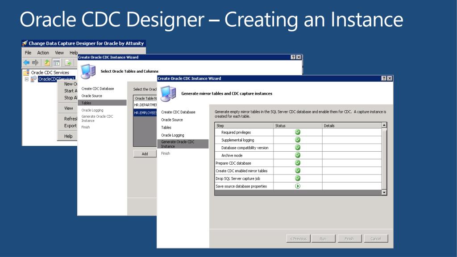Image resolution: width=457 pixels, height=257 pixels.
Task: Click the Forward arrow toolbar icon
Action: tap(35, 62)
